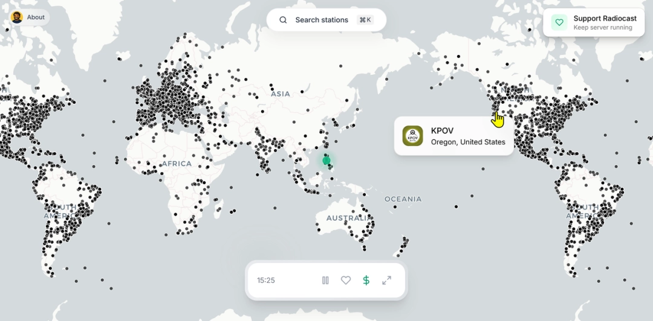Click the ⌘K shortcut badge

365,20
